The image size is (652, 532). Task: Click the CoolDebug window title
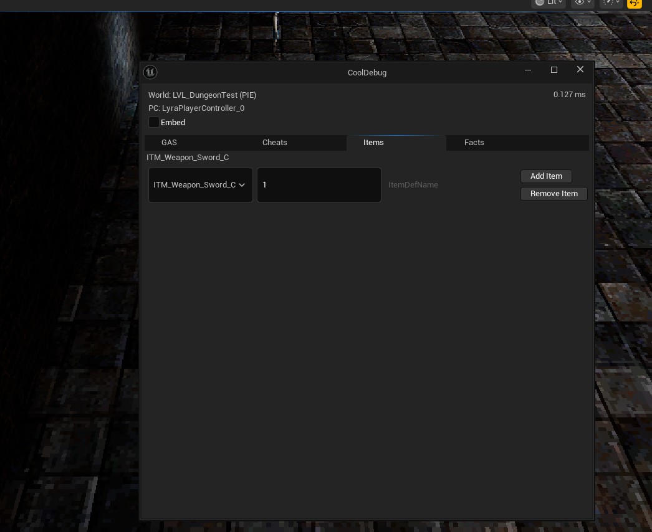pyautogui.click(x=367, y=73)
